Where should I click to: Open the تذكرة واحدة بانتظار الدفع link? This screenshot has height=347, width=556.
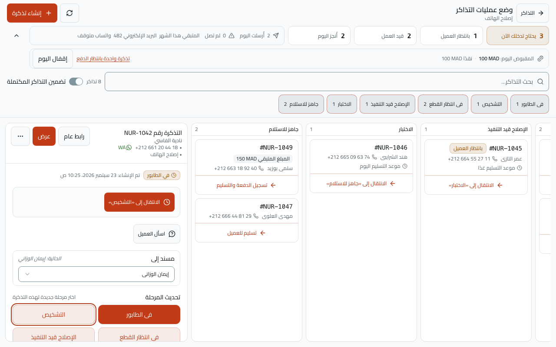tap(103, 59)
